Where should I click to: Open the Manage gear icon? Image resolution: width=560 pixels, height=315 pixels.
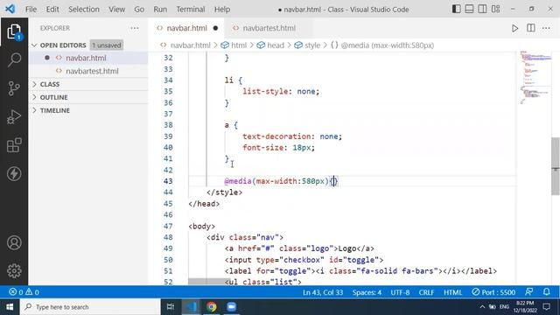pyautogui.click(x=14, y=271)
